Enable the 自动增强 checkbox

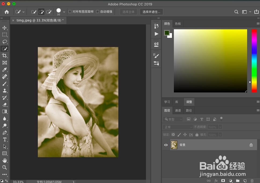pyautogui.click(x=97, y=12)
